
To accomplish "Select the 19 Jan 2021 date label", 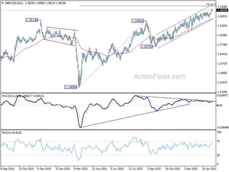I will click(209, 169).
